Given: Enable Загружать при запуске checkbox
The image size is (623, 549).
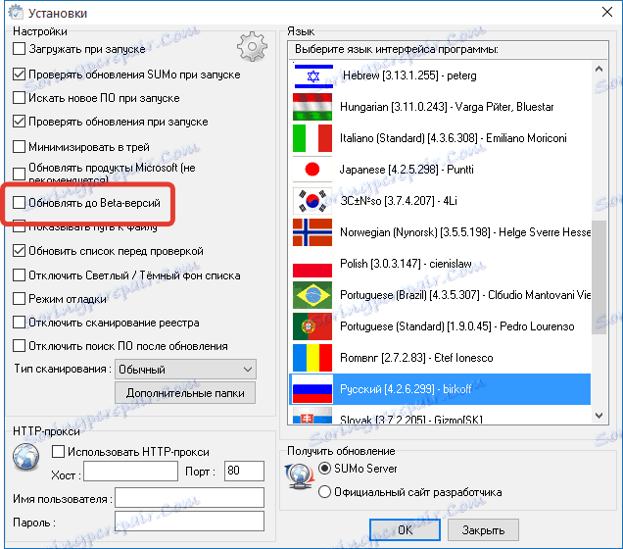Looking at the screenshot, I should coord(19,48).
